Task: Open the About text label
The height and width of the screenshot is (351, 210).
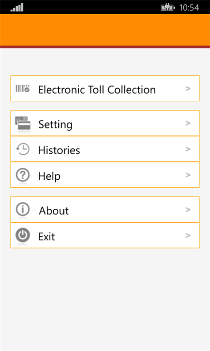Action: tap(54, 211)
